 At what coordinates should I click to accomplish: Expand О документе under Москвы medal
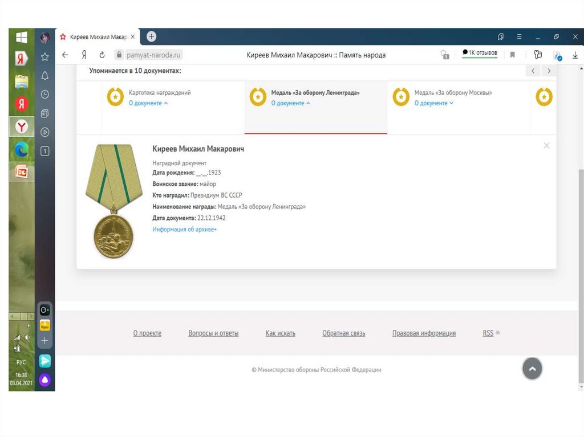pyautogui.click(x=434, y=103)
